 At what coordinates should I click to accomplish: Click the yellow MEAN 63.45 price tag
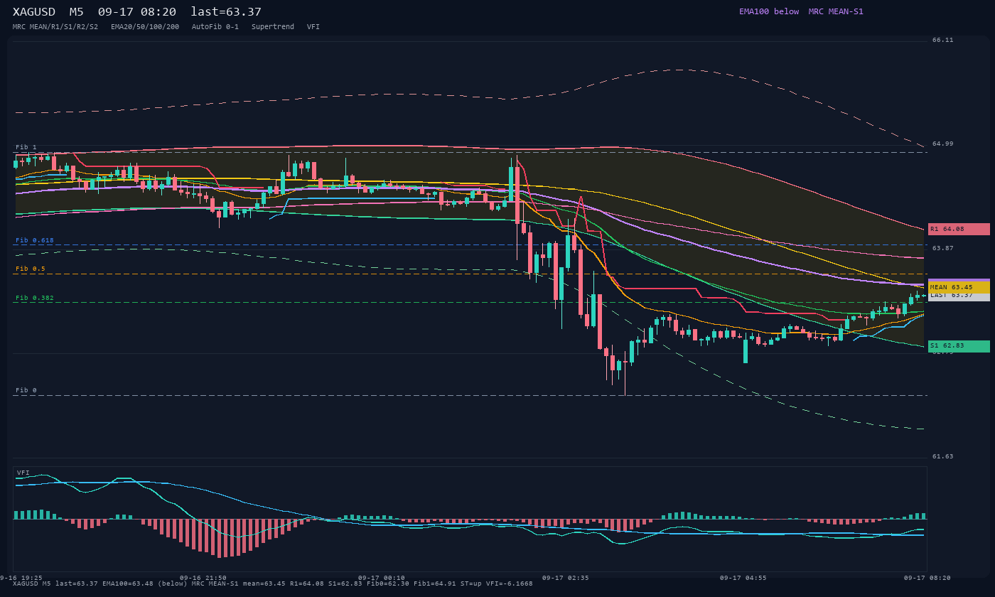tap(959, 287)
